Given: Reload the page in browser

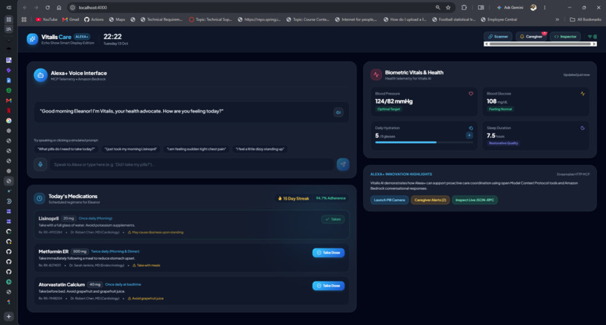Looking at the screenshot, I should [x=47, y=8].
